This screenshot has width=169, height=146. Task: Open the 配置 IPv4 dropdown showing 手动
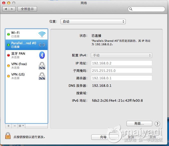[x=121, y=55]
